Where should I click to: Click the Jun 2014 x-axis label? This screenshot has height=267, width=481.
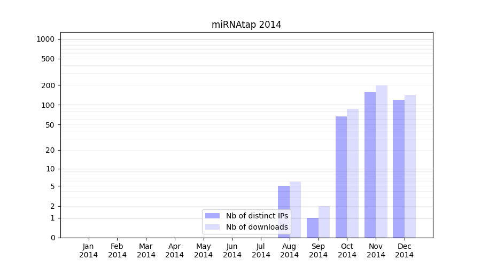[x=232, y=250]
